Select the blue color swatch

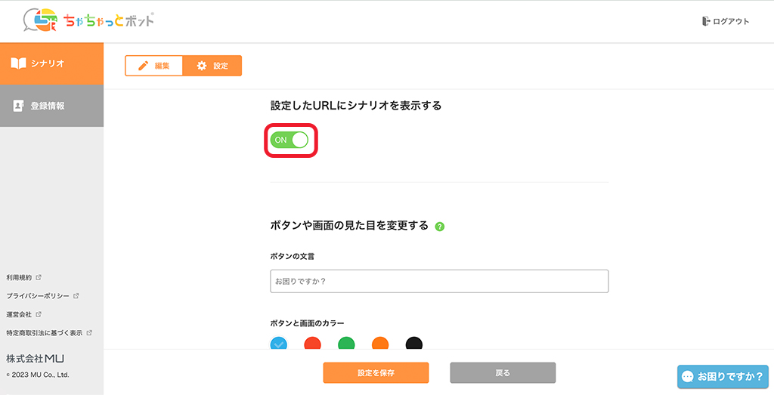[279, 344]
